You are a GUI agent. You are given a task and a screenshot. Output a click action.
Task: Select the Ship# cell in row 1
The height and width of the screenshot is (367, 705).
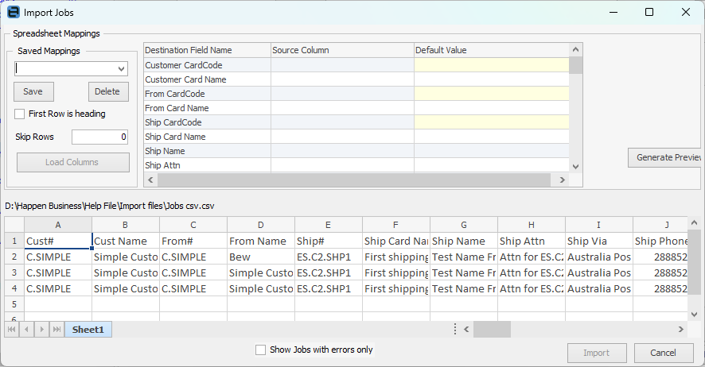tap(328, 241)
